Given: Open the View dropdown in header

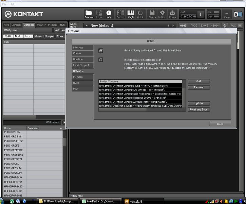Looking at the screenshot, I should point(227,15).
